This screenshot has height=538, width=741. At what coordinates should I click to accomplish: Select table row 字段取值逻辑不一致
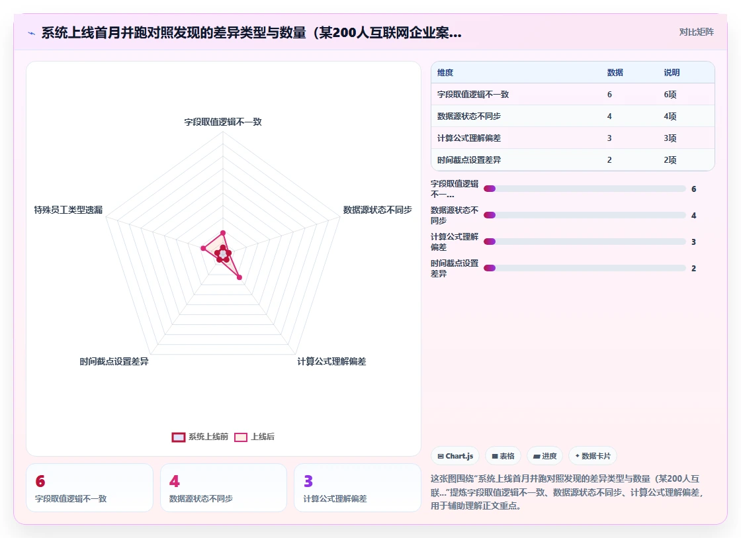point(573,95)
